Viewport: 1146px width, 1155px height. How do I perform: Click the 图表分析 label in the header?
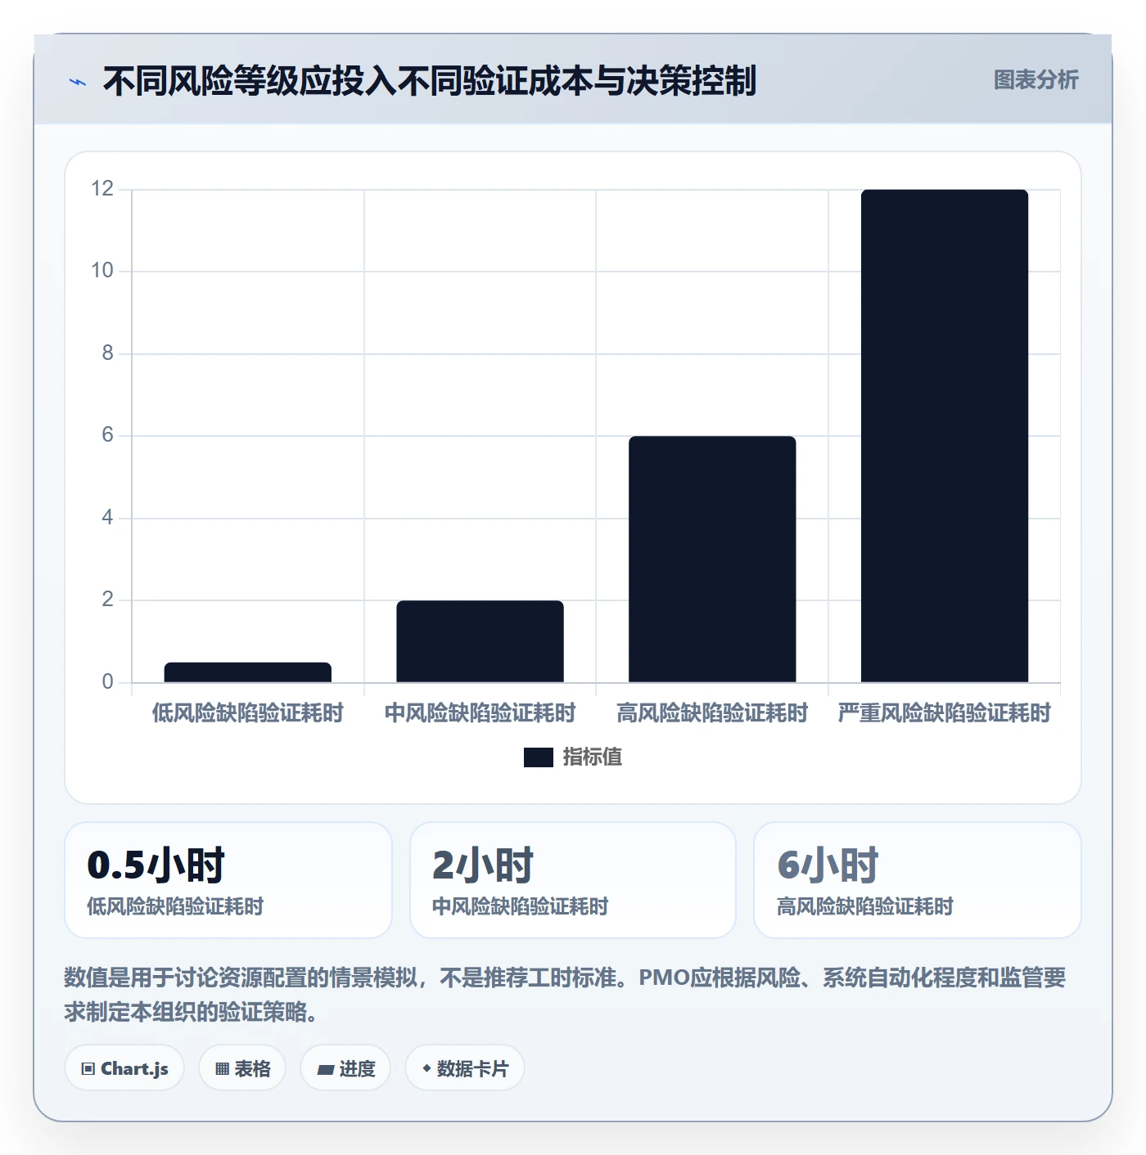point(1035,80)
